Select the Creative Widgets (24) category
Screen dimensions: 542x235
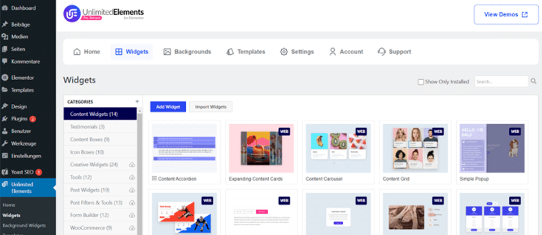tap(100, 165)
